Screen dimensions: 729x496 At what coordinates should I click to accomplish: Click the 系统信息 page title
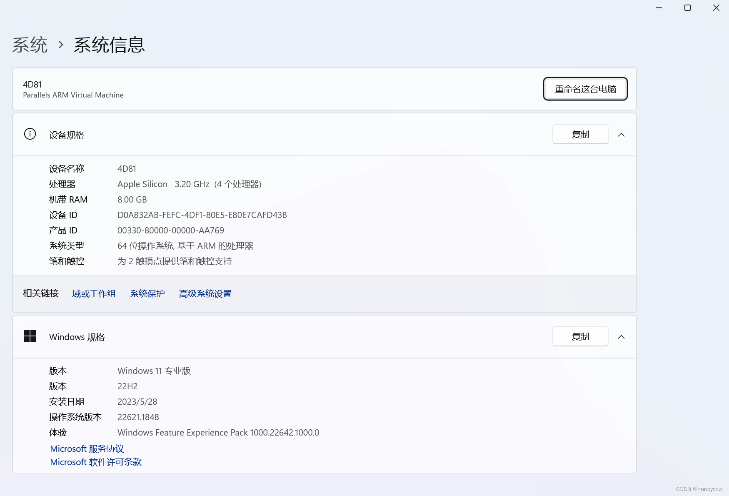(109, 45)
